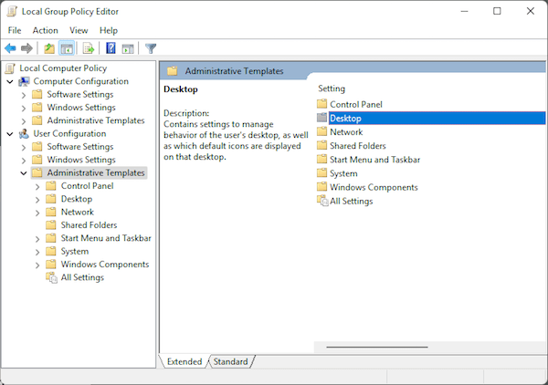Select Shared Folders in the tree
Screen dimensions: 548x385
89,225
